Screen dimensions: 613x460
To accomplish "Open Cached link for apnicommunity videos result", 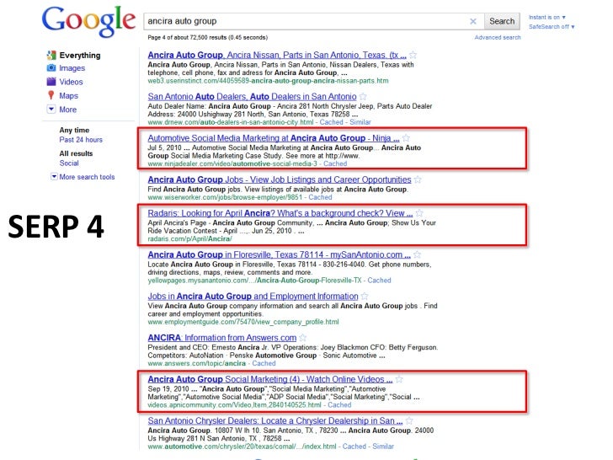I will (339, 405).
